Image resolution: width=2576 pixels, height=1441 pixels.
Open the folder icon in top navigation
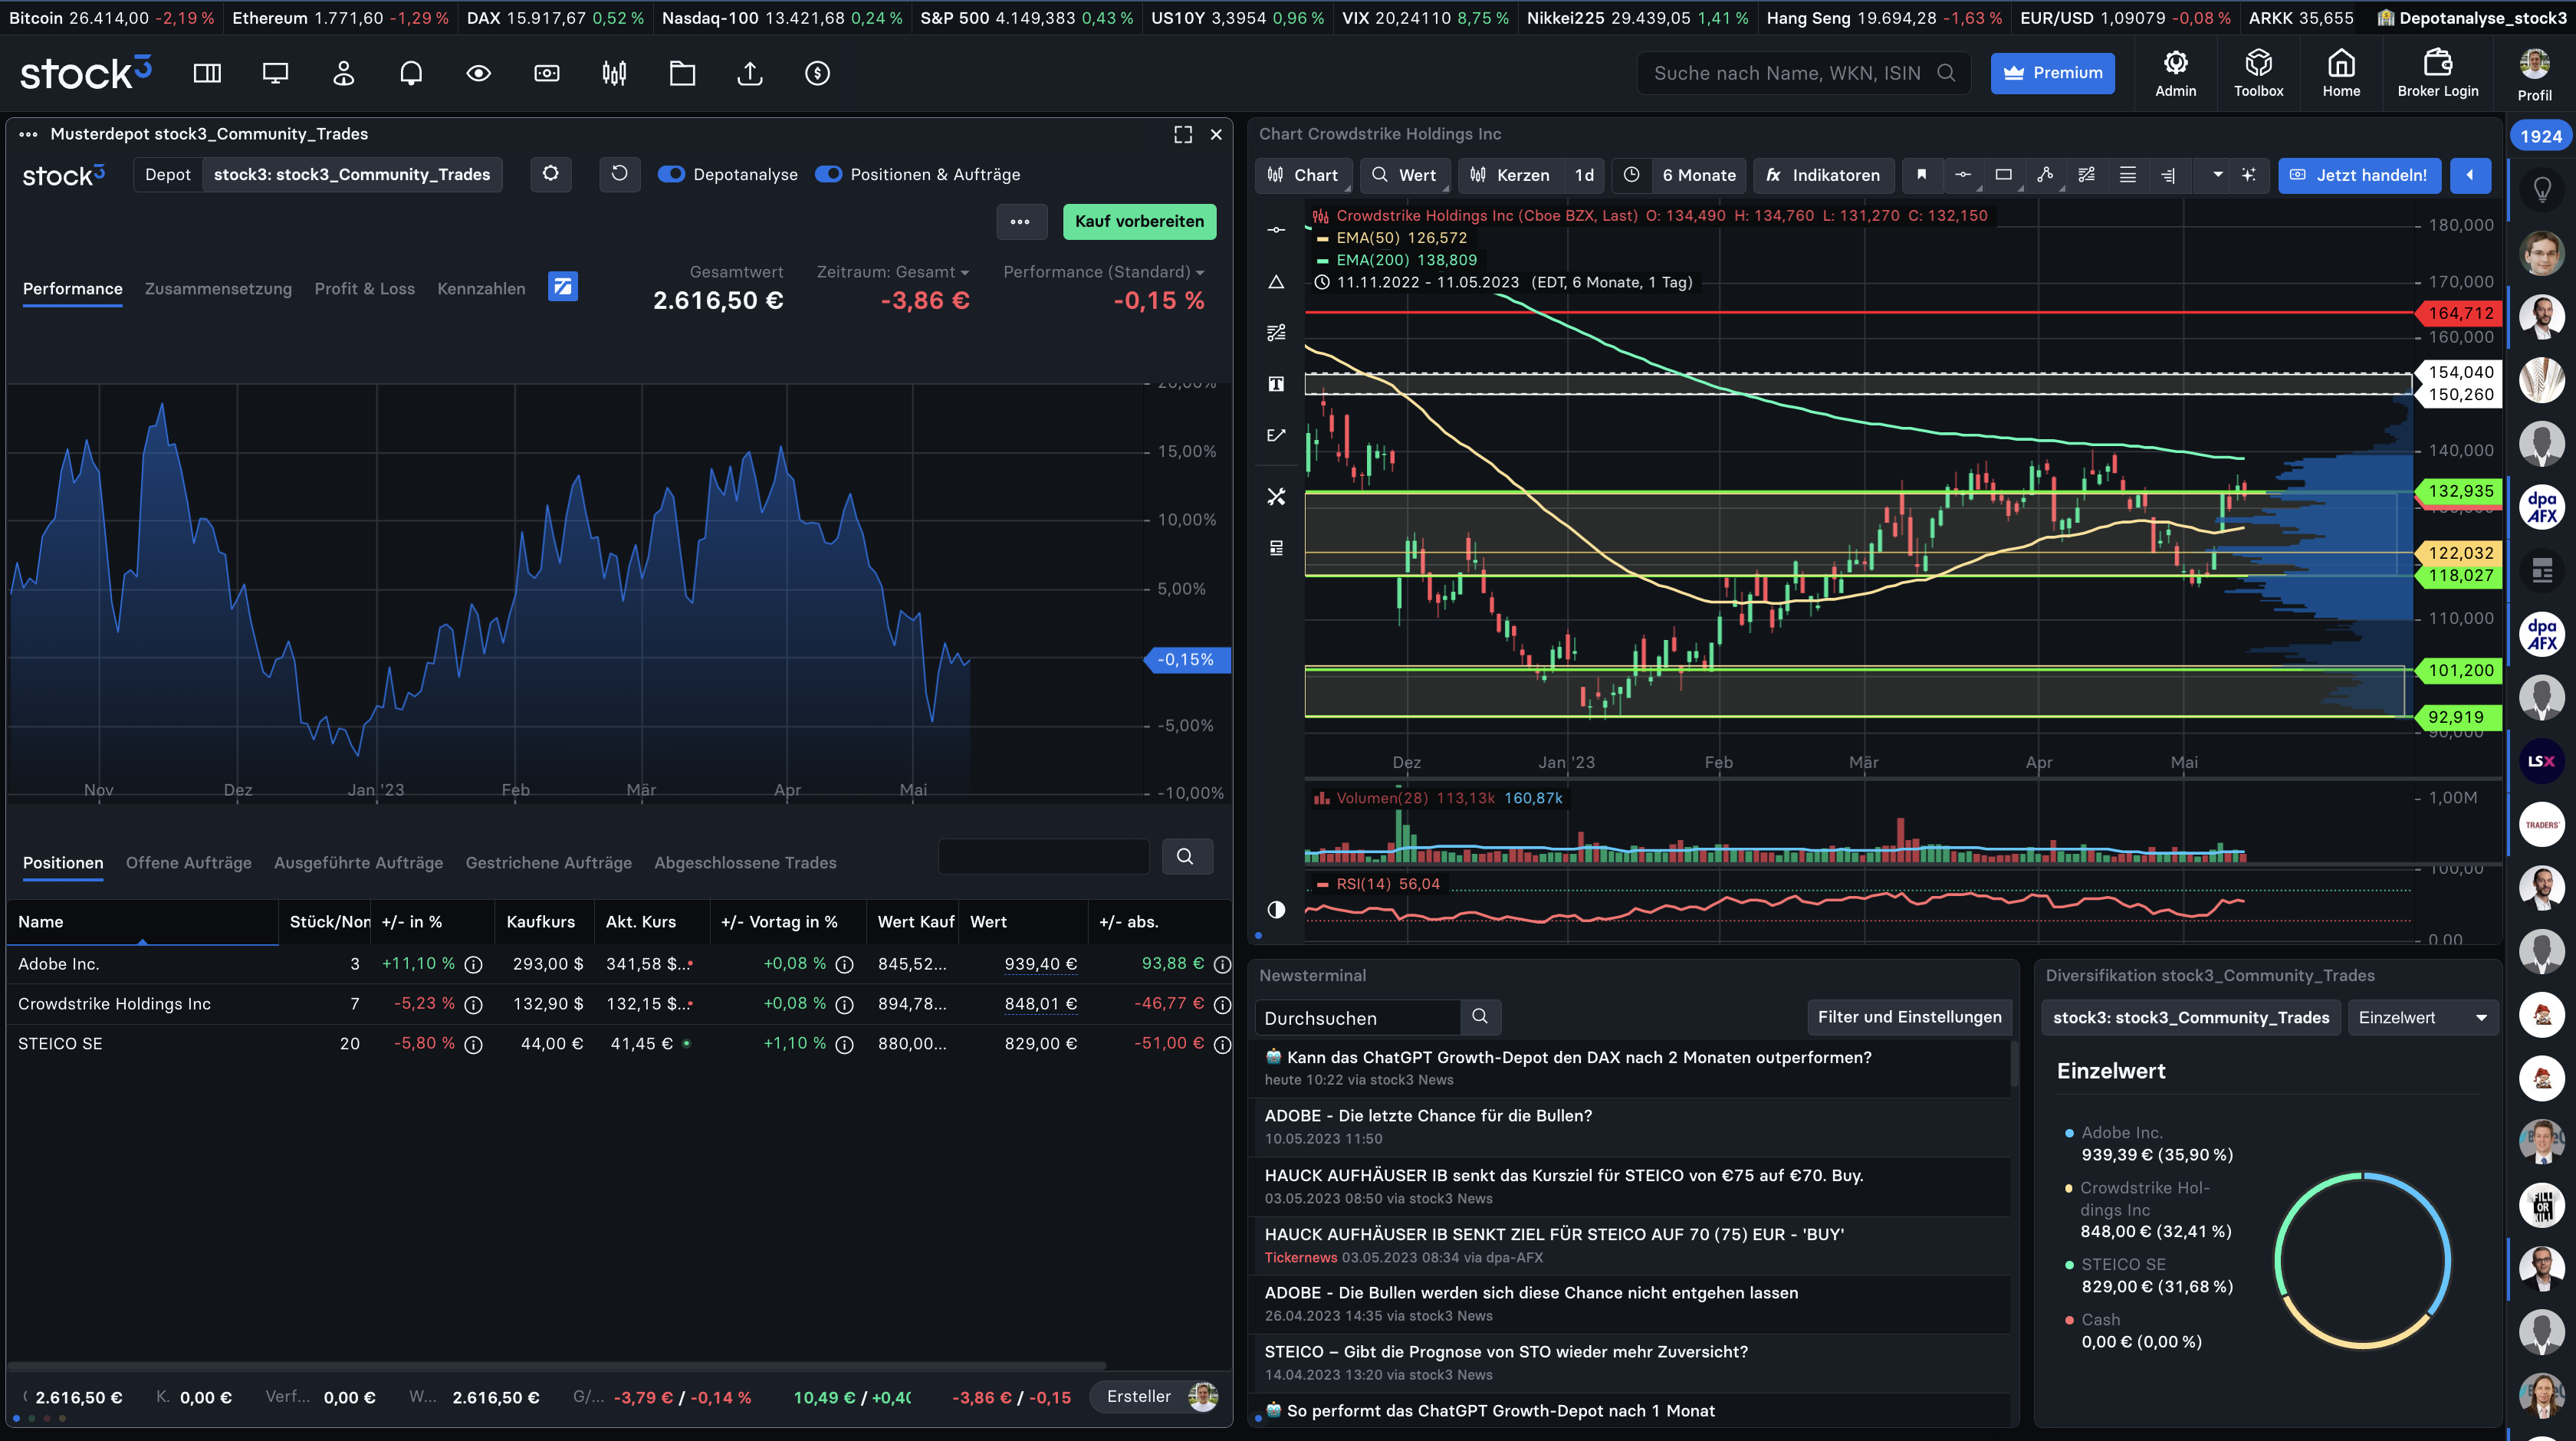point(682,73)
